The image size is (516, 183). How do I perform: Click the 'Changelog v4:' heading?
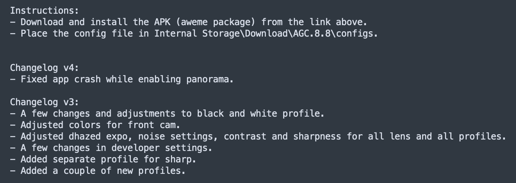pyautogui.click(x=45, y=68)
